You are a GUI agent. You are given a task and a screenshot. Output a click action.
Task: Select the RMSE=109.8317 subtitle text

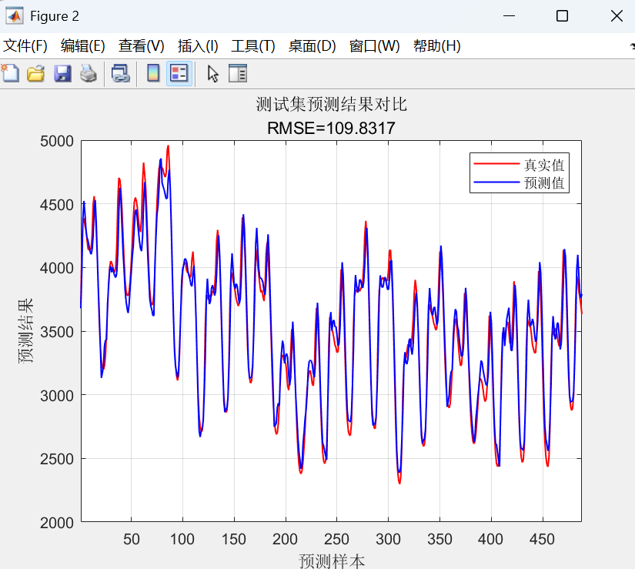click(331, 129)
